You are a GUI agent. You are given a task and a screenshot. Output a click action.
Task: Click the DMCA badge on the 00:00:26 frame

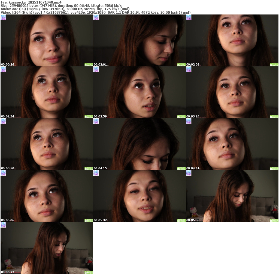click(x=89, y=65)
